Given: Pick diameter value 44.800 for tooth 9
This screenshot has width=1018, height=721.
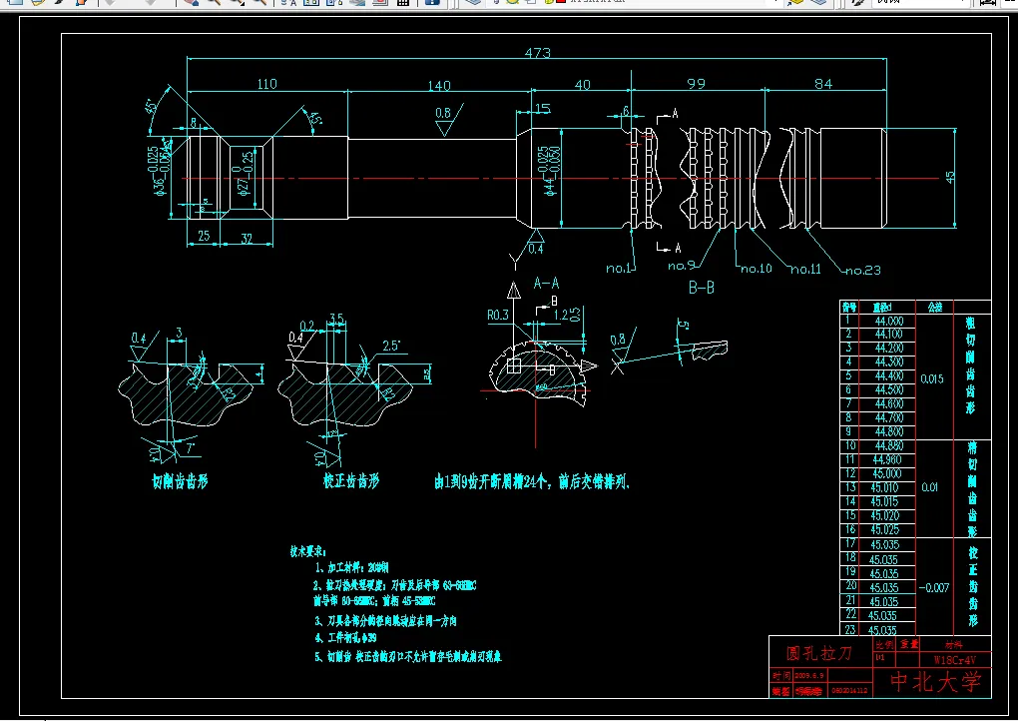Looking at the screenshot, I should tap(889, 432).
